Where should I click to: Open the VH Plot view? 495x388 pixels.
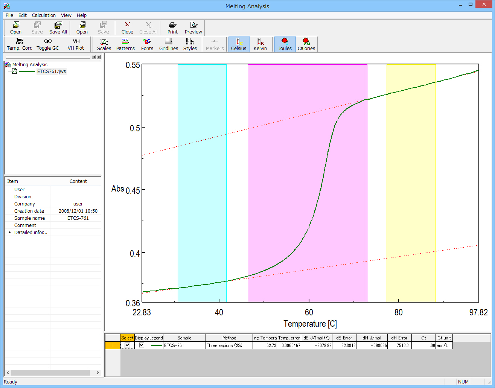click(x=76, y=44)
